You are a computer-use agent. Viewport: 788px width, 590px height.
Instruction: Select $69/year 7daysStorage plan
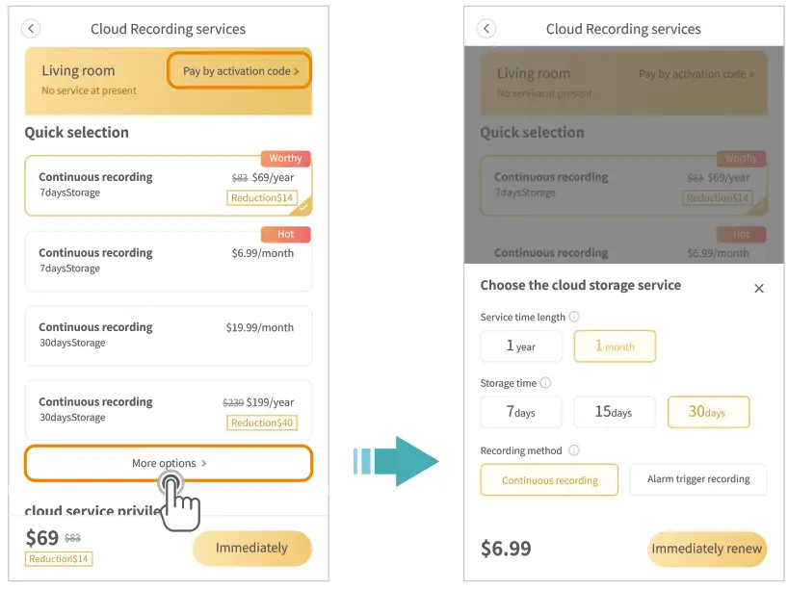click(x=169, y=185)
